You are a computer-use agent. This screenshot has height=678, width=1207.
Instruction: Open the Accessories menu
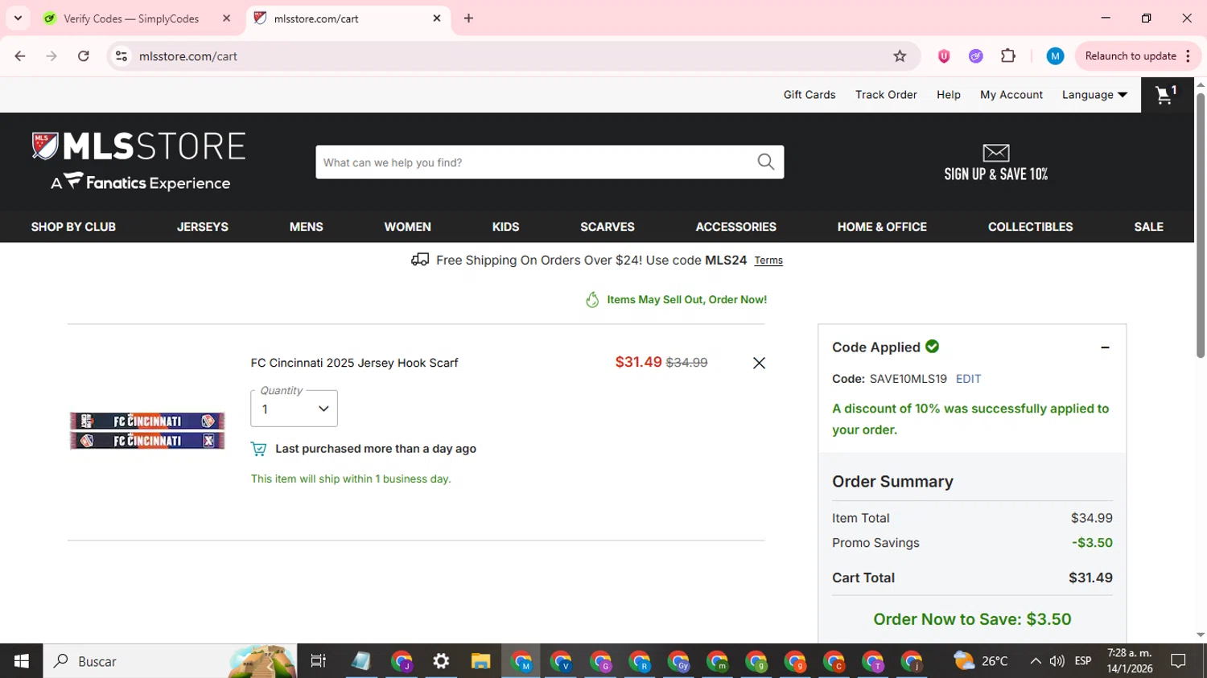pyautogui.click(x=736, y=227)
